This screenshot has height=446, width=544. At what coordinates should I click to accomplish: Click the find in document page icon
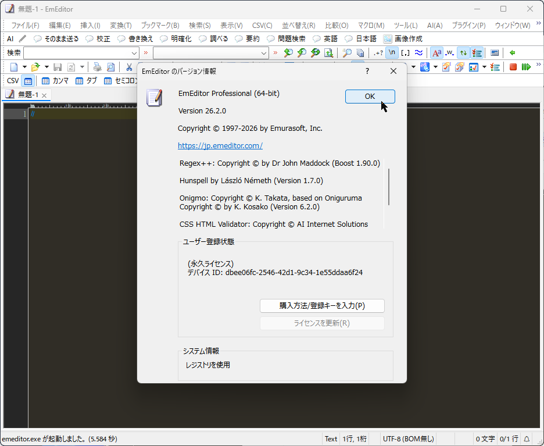(328, 53)
